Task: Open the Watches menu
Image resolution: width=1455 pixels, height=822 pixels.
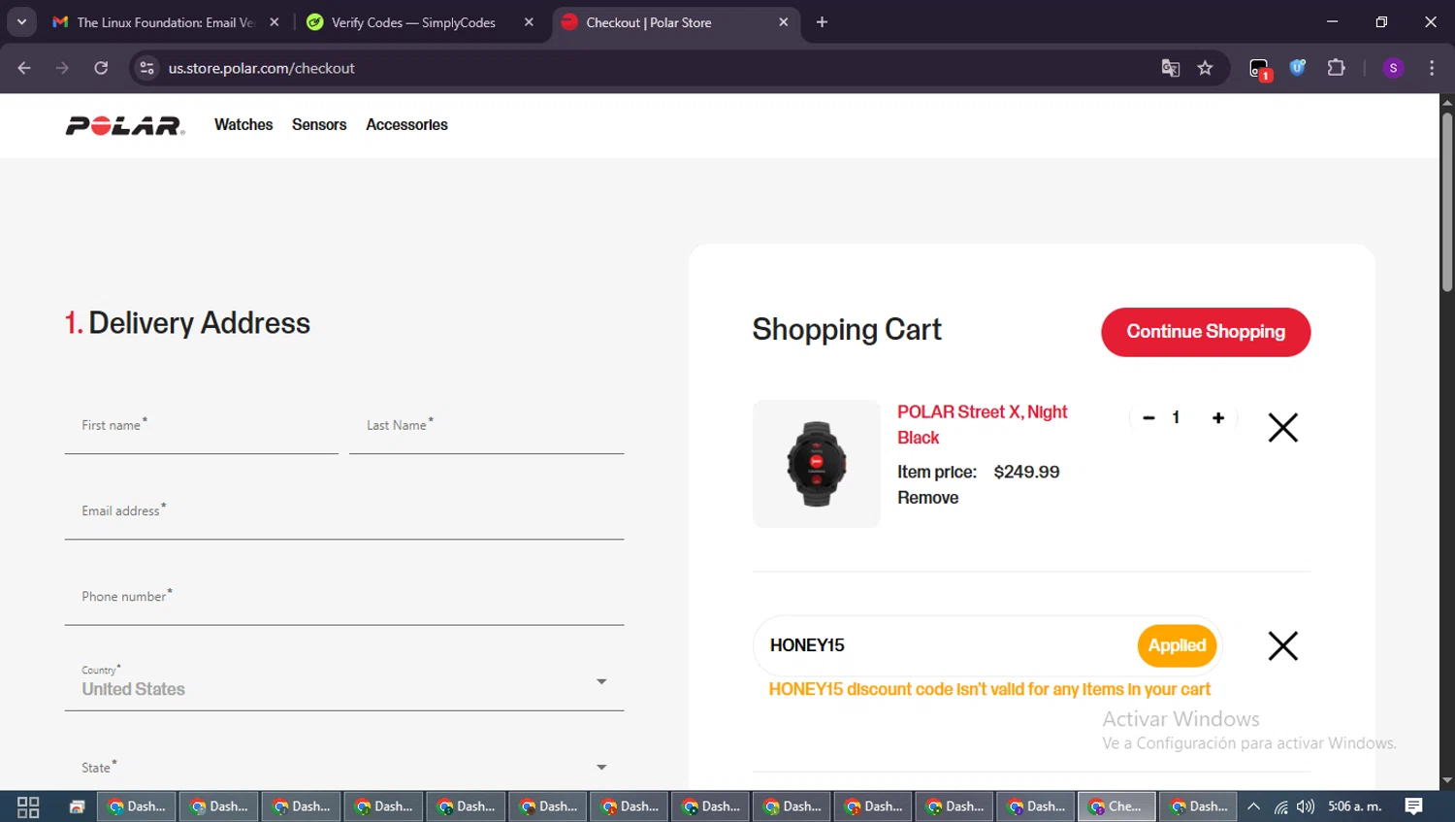Action: tap(243, 124)
